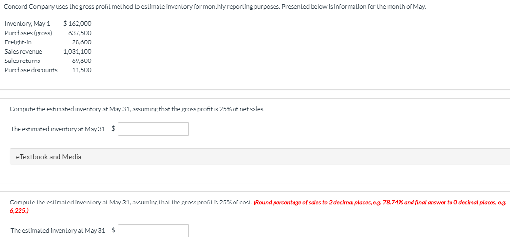Click the estimated inventory label above eTextbook

tap(58, 129)
